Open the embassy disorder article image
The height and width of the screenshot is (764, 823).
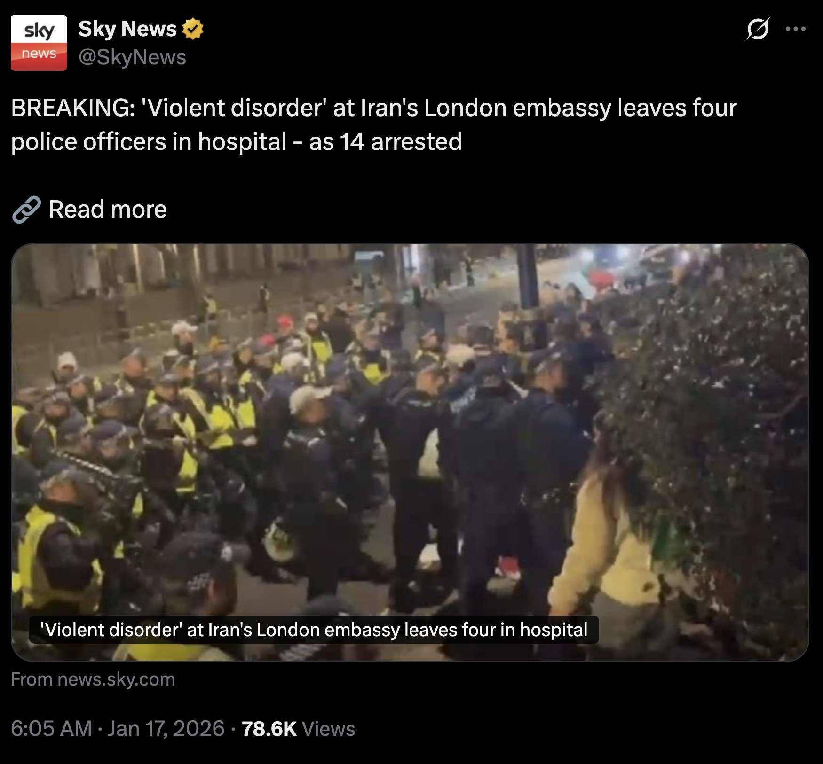click(410, 452)
